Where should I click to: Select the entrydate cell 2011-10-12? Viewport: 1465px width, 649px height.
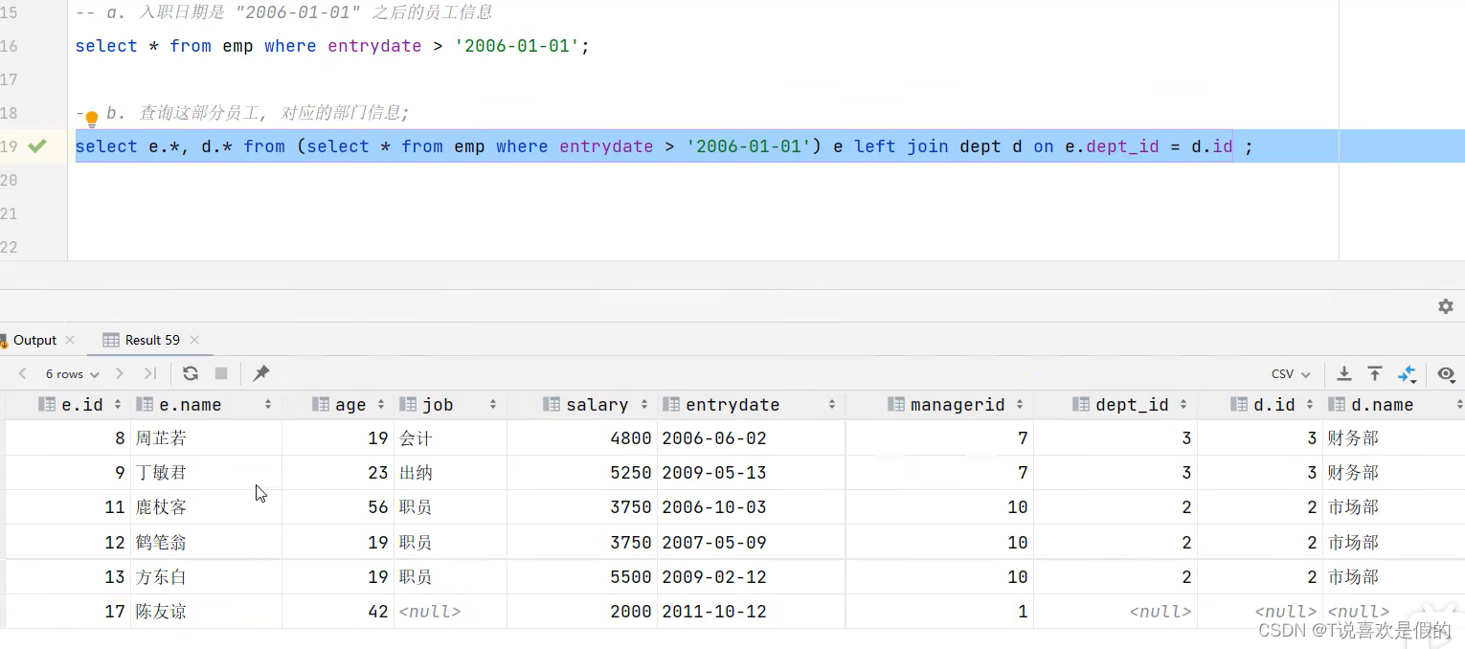point(751,612)
